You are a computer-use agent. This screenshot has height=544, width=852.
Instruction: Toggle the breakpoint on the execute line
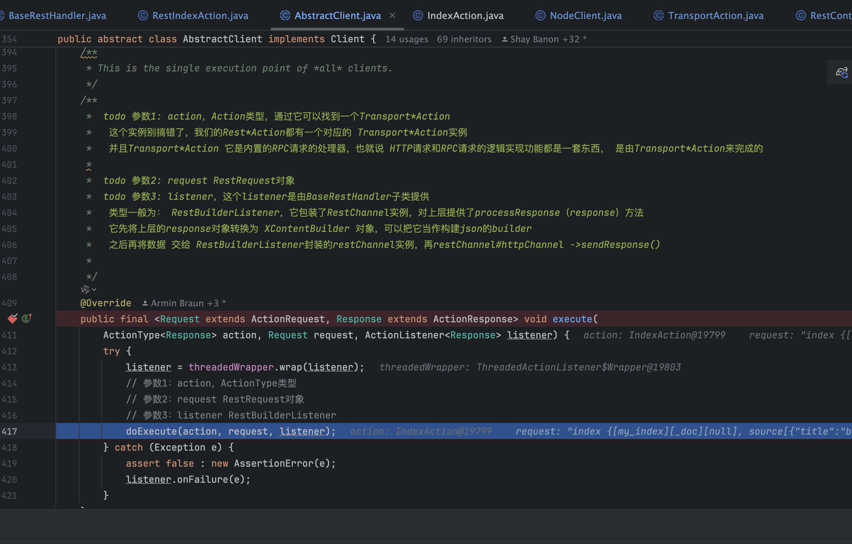pyautogui.click(x=12, y=319)
